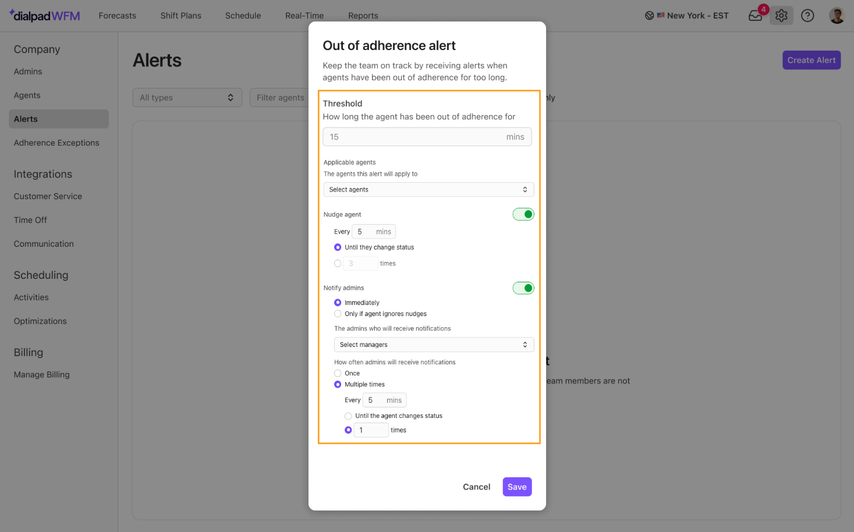854x532 pixels.
Task: Click the Threshold minutes input field
Action: pos(427,137)
